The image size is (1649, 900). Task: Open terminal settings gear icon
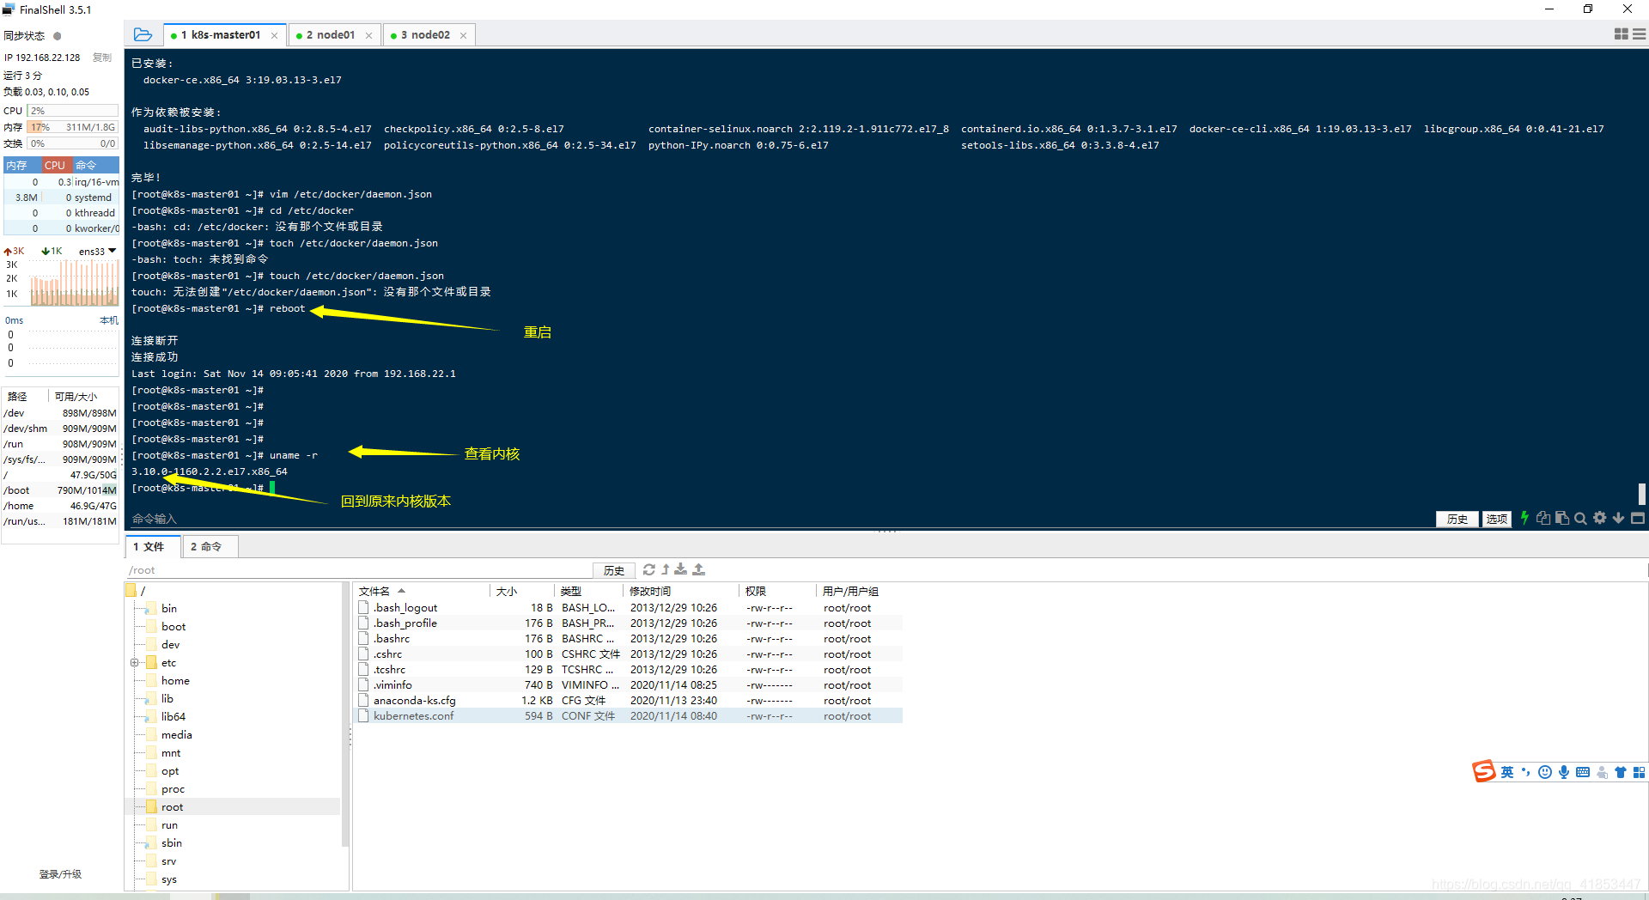(1599, 518)
